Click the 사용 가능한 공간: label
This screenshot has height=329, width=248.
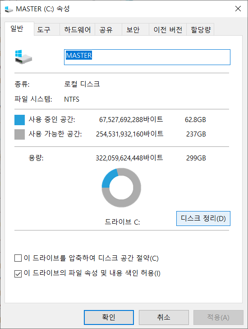(x=55, y=134)
